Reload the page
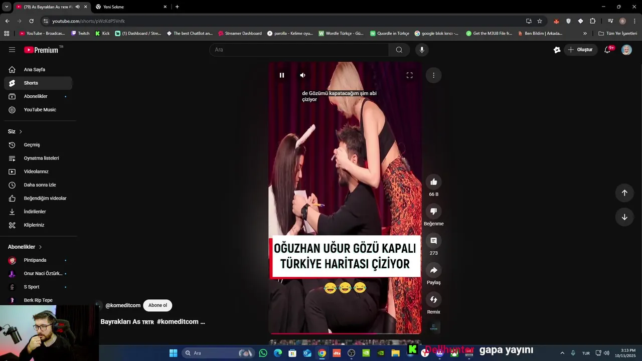Viewport: 642px width, 361px height. [31, 21]
